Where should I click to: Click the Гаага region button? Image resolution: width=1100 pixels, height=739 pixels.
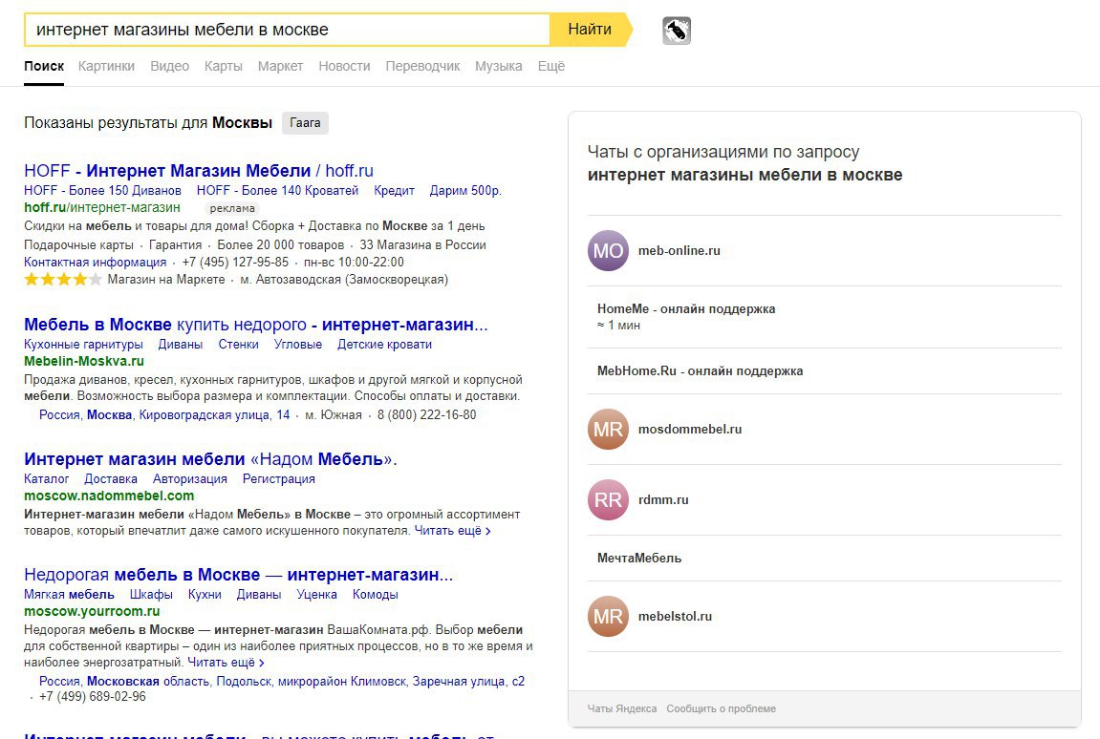305,123
